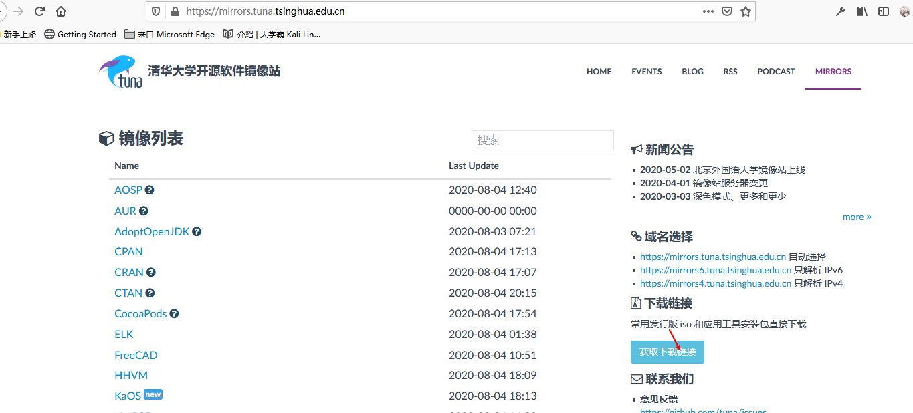The height and width of the screenshot is (413, 913).
Task: Click the help icon next to AOSP
Action: (x=150, y=190)
